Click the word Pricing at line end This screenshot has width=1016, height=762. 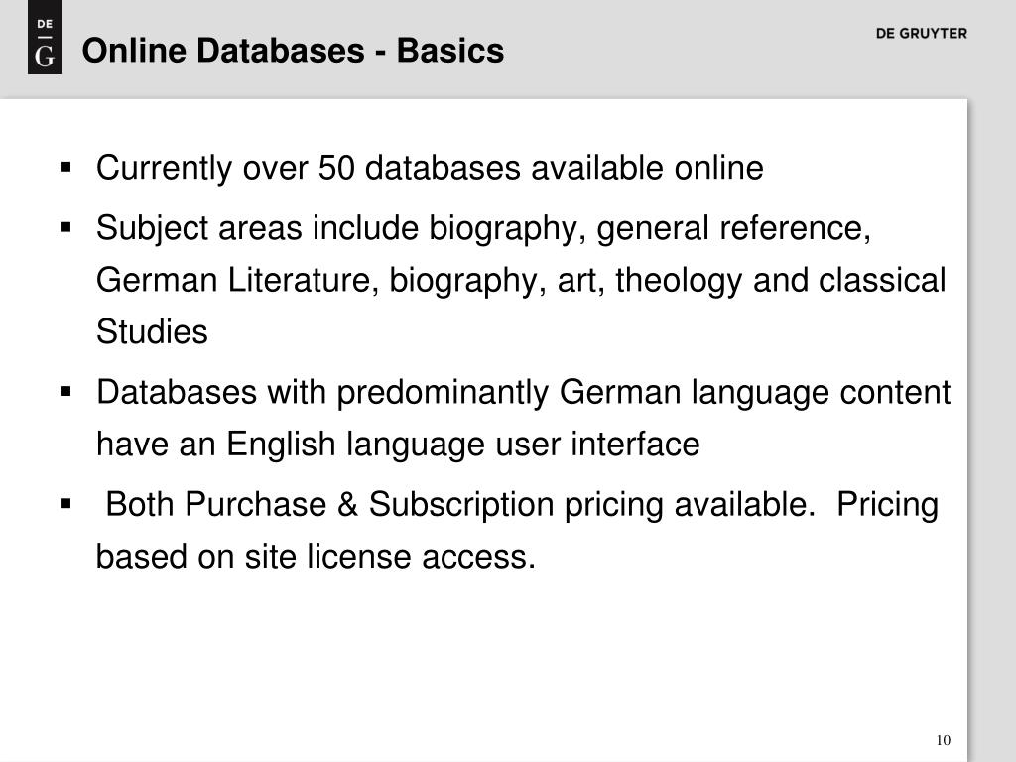[887, 505]
